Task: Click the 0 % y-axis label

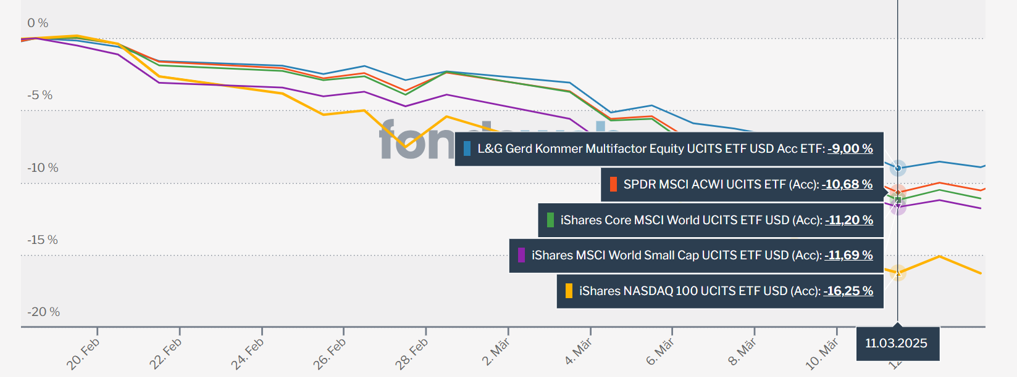Action: click(x=38, y=23)
